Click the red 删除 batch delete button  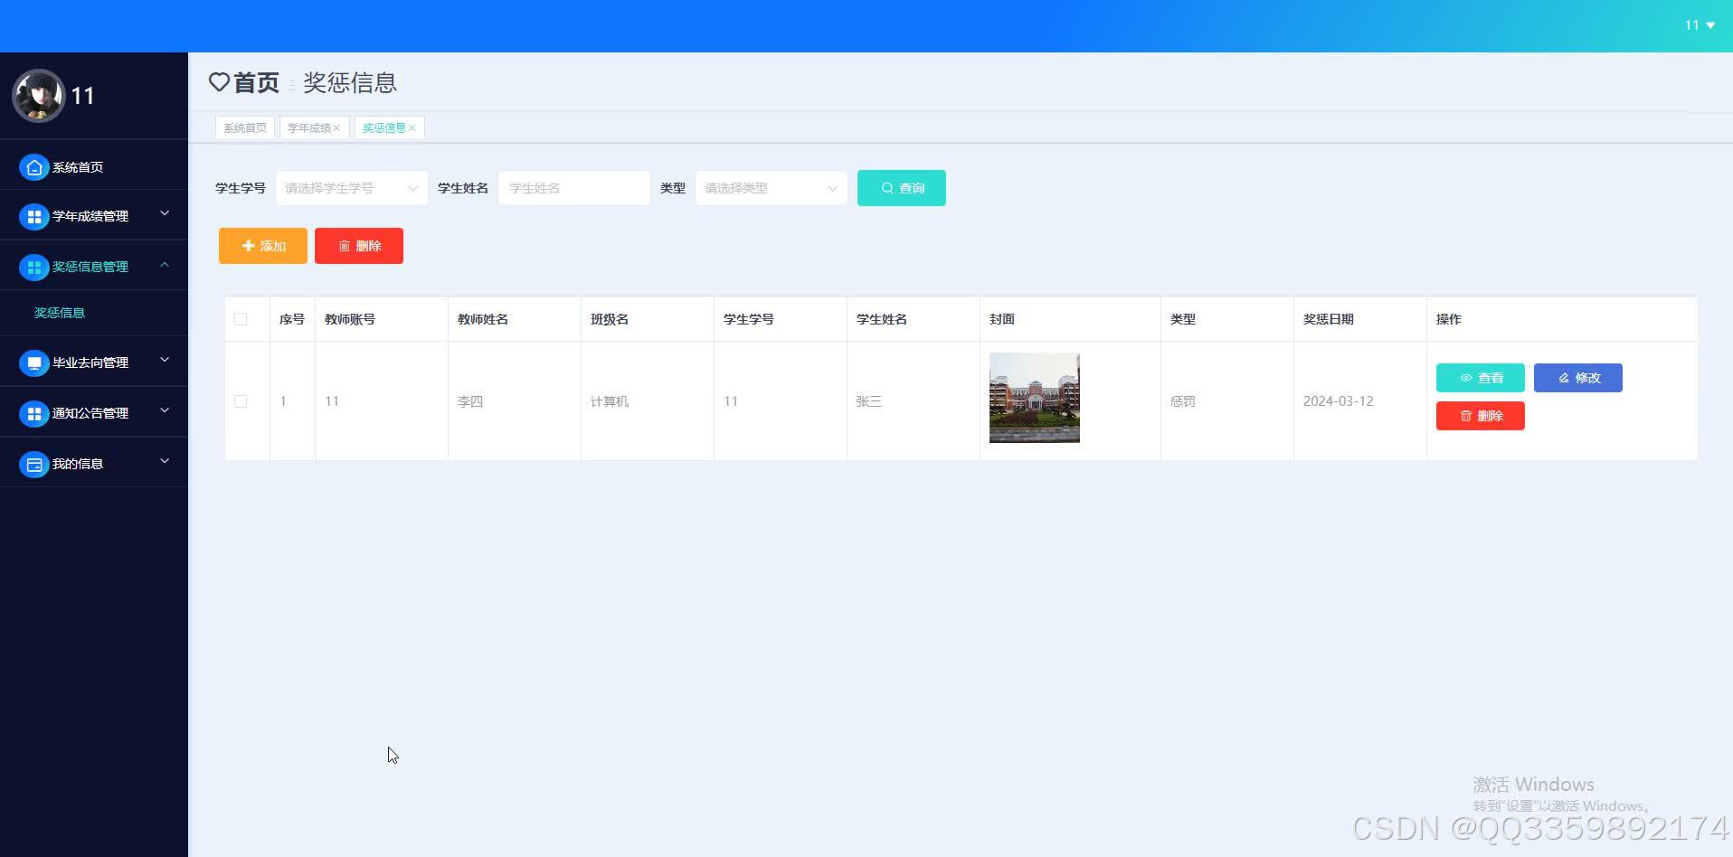click(359, 246)
